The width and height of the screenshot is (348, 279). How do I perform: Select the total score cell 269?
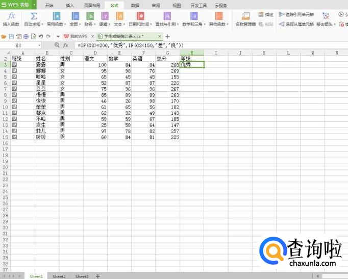(167, 71)
